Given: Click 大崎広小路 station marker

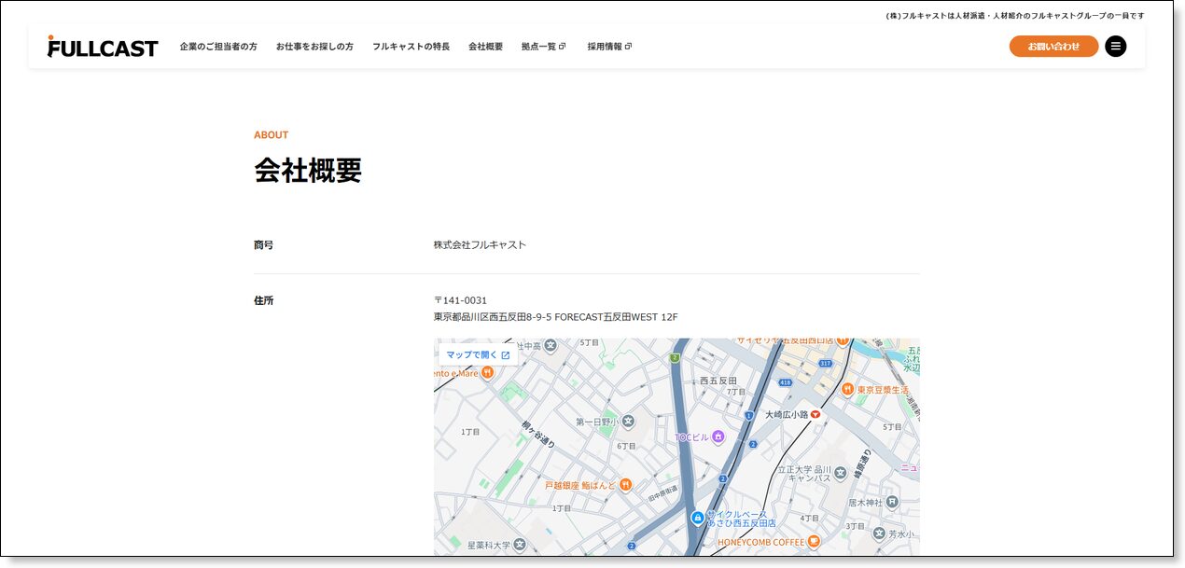Looking at the screenshot, I should tap(816, 414).
